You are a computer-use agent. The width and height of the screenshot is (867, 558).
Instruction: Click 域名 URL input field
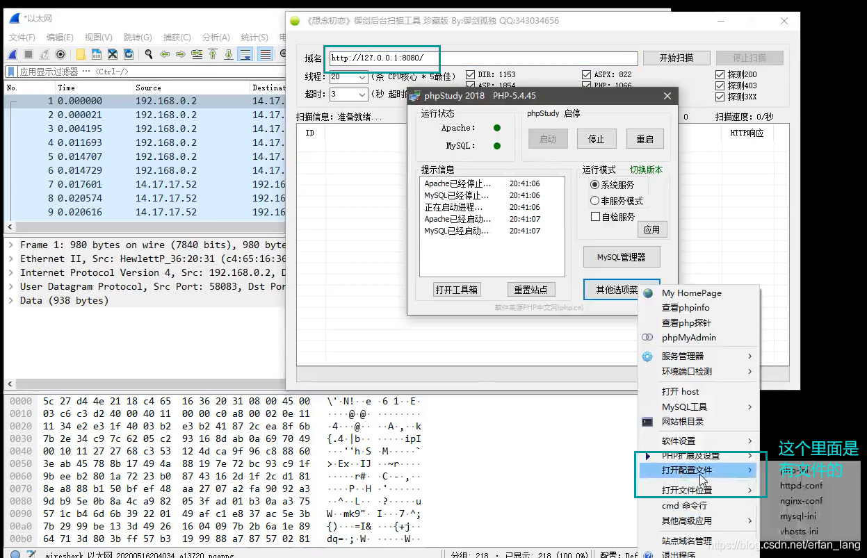coord(483,58)
